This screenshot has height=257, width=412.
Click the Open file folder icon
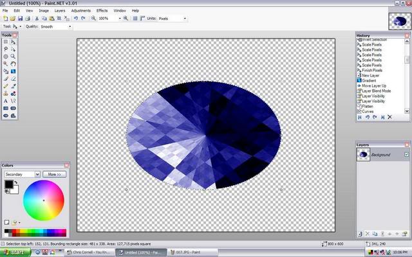tap(13, 19)
